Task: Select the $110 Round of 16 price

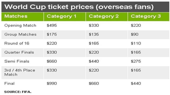Action: 136,43
